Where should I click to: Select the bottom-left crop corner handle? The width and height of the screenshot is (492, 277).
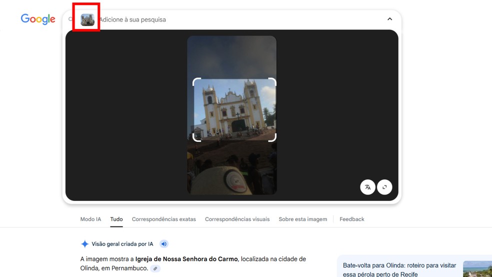tap(196, 138)
